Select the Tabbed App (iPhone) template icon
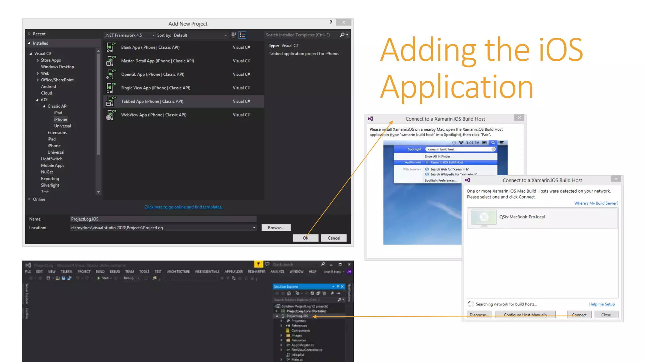Image resolution: width=645 pixels, height=362 pixels. [x=111, y=101]
